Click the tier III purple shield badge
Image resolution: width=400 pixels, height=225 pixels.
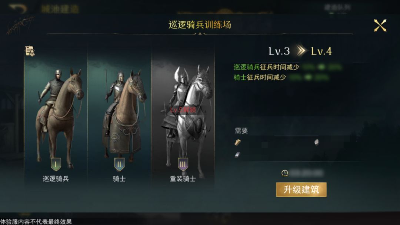coord(183,164)
